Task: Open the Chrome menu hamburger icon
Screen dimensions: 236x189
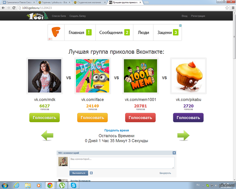Action: pos(233,8)
